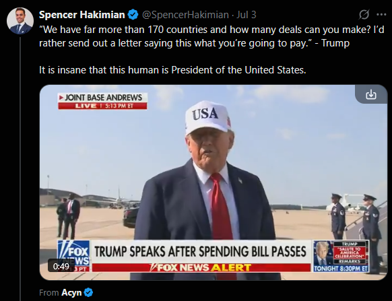Viewport: 392px width, 301px height.
Task: Open the @SpencerHakimian handle link
Action: 185,15
